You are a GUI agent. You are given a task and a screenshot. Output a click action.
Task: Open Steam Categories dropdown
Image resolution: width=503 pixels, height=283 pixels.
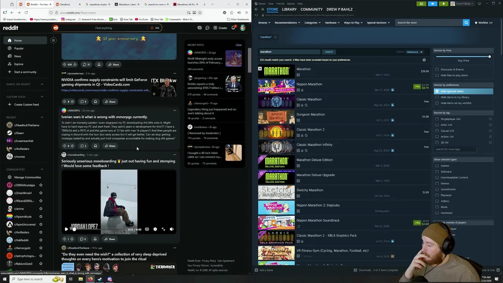tap(312, 22)
